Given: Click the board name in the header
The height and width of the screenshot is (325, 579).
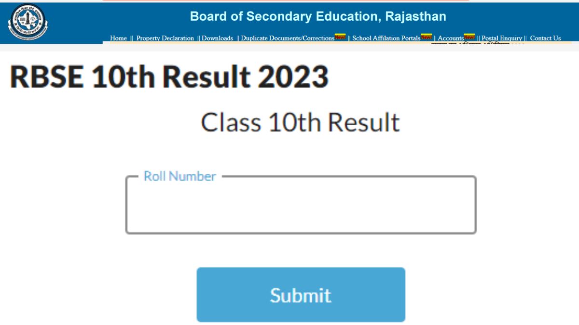Looking at the screenshot, I should (x=318, y=16).
